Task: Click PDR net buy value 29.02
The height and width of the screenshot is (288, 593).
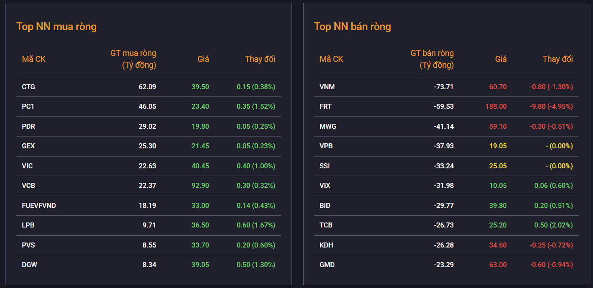Action: click(147, 126)
